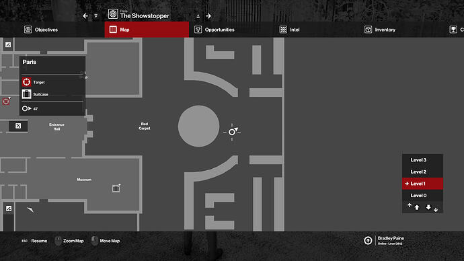This screenshot has width=464, height=261.
Task: Switch map to Level 2
Action: coord(422,172)
